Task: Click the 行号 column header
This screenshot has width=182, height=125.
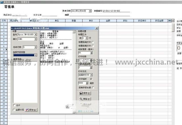Action: 4,21
